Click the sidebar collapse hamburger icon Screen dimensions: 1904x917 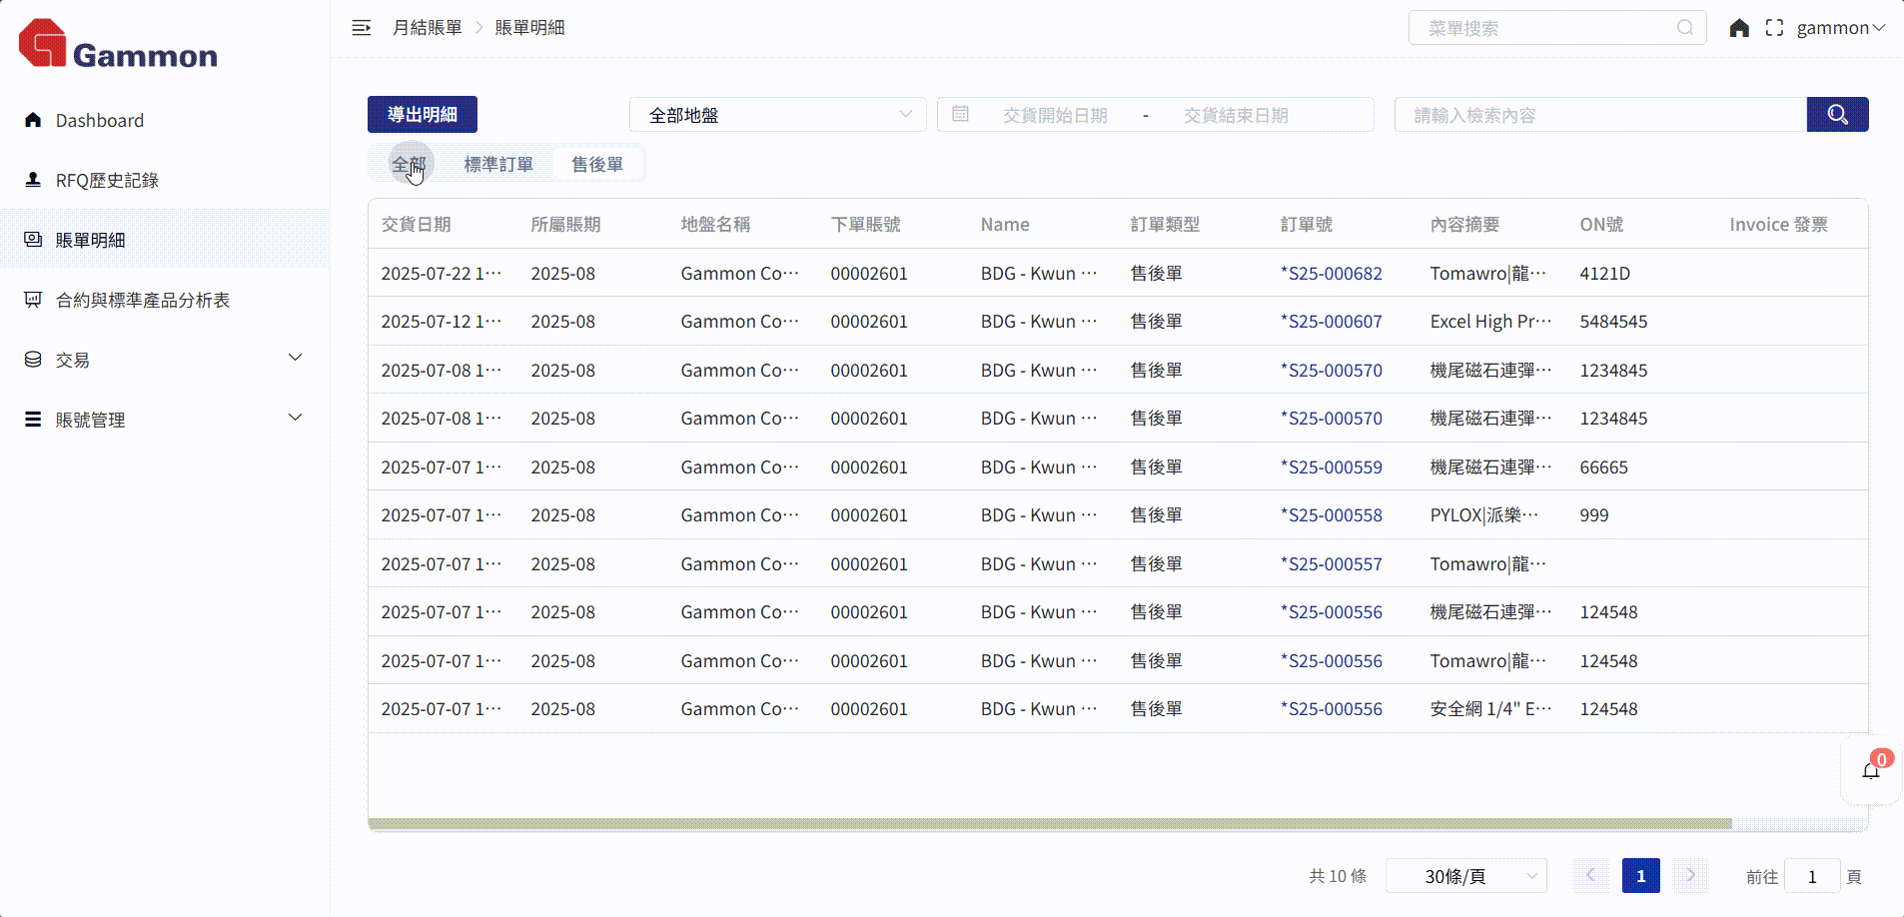point(362,28)
